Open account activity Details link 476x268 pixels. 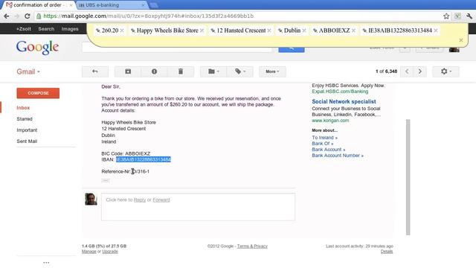coord(387,252)
